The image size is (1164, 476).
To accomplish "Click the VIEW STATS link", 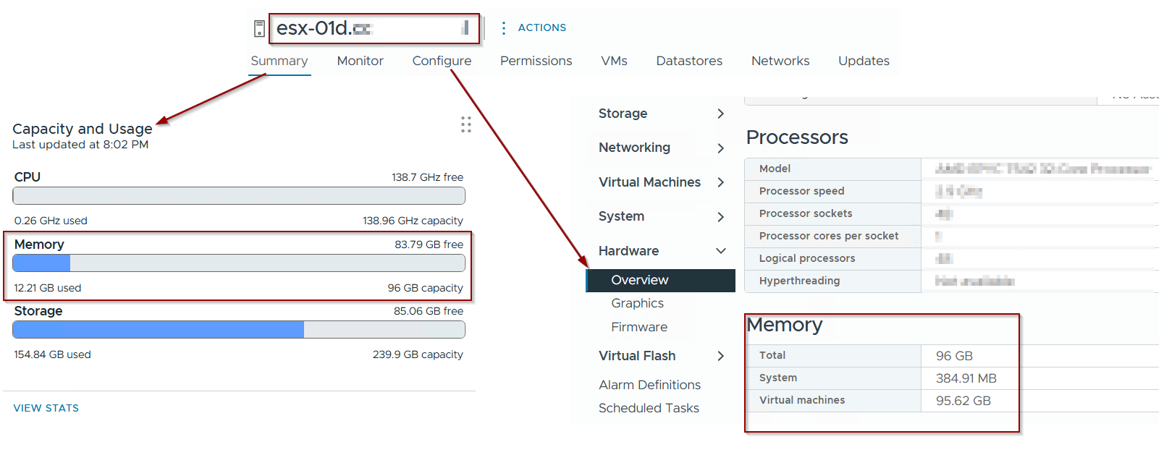I will (46, 408).
